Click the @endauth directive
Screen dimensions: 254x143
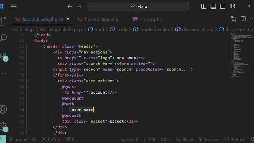click(71, 116)
